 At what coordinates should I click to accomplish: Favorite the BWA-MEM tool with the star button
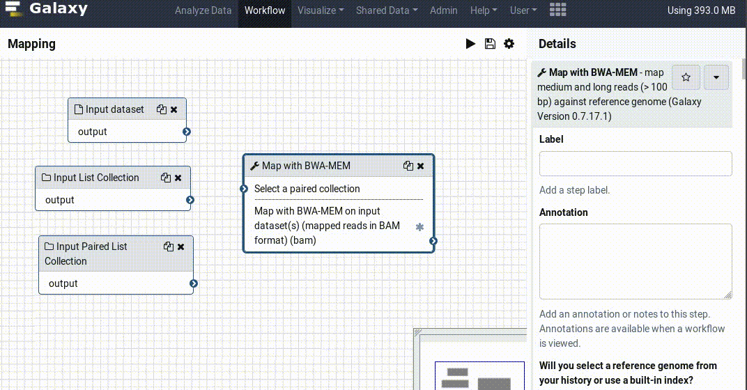pyautogui.click(x=686, y=77)
